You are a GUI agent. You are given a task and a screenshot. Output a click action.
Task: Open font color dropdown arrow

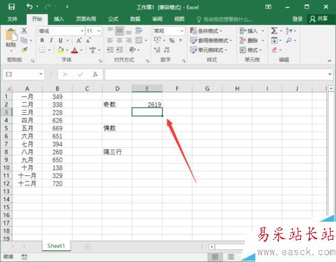click(81, 50)
